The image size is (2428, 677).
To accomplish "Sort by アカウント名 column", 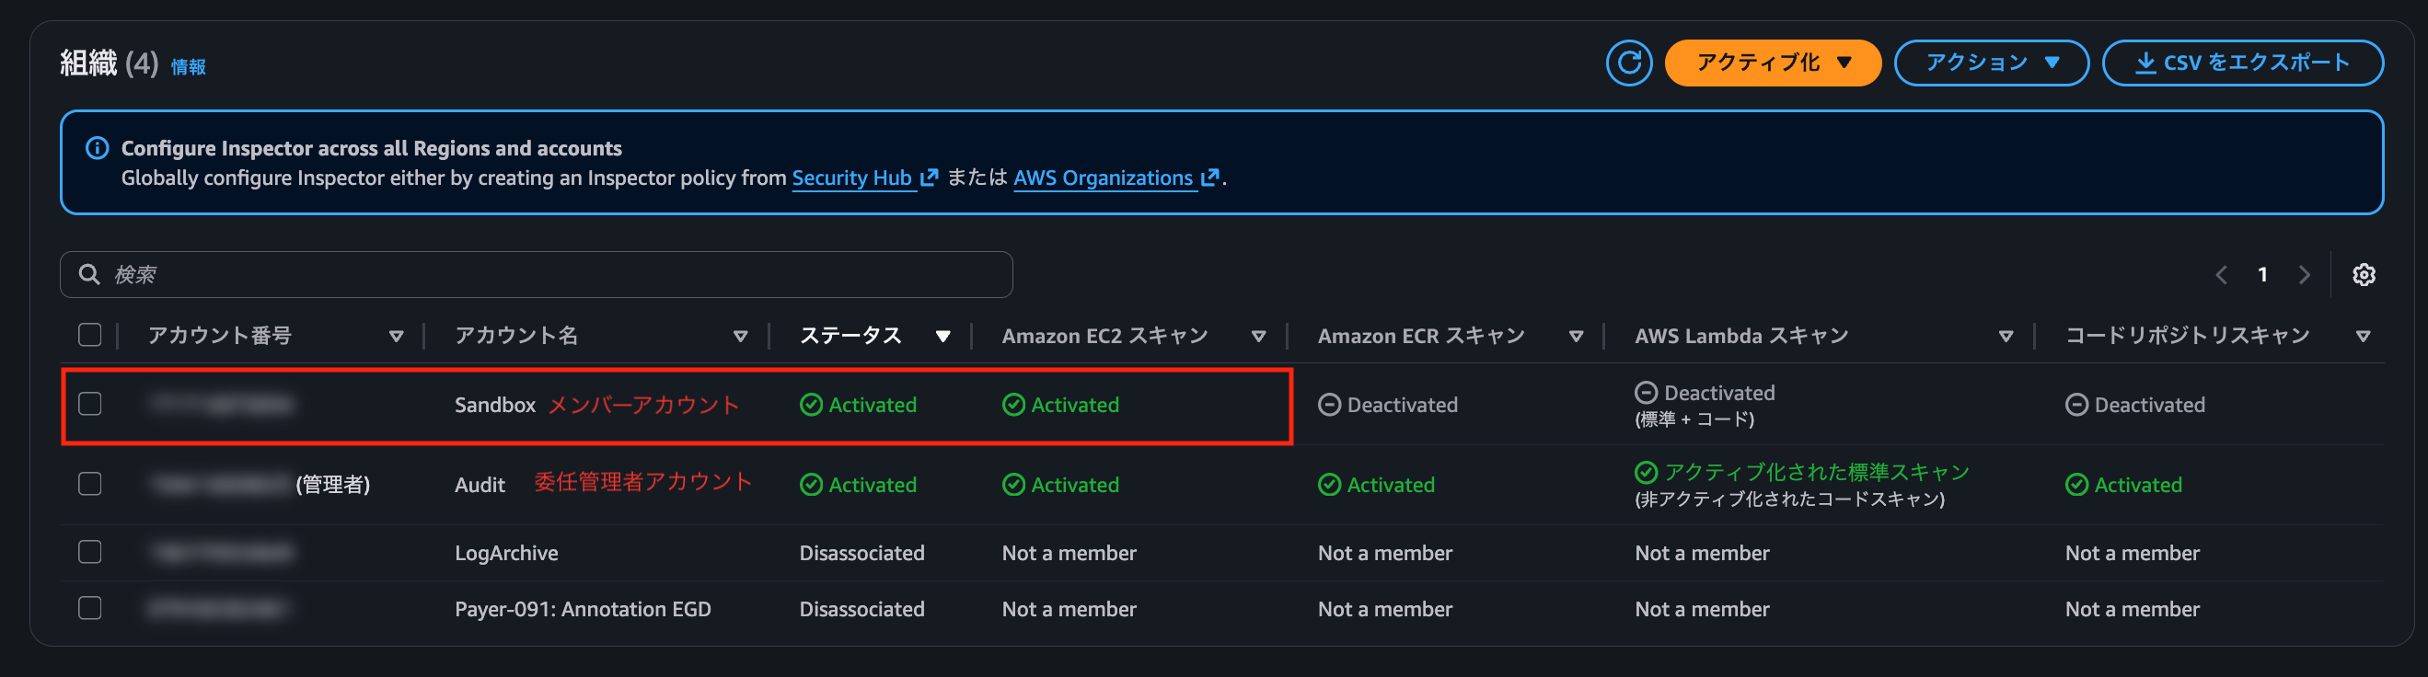I will coord(740,336).
